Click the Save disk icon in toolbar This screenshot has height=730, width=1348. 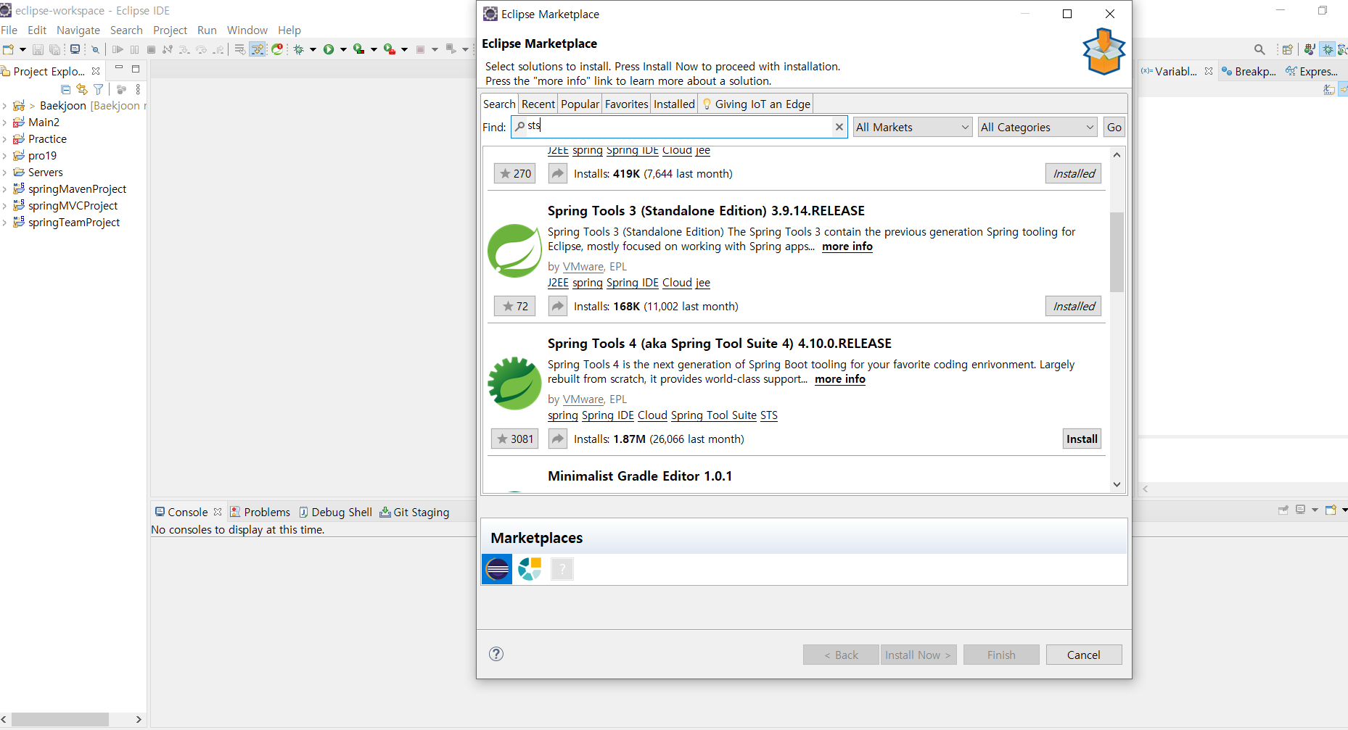click(38, 49)
